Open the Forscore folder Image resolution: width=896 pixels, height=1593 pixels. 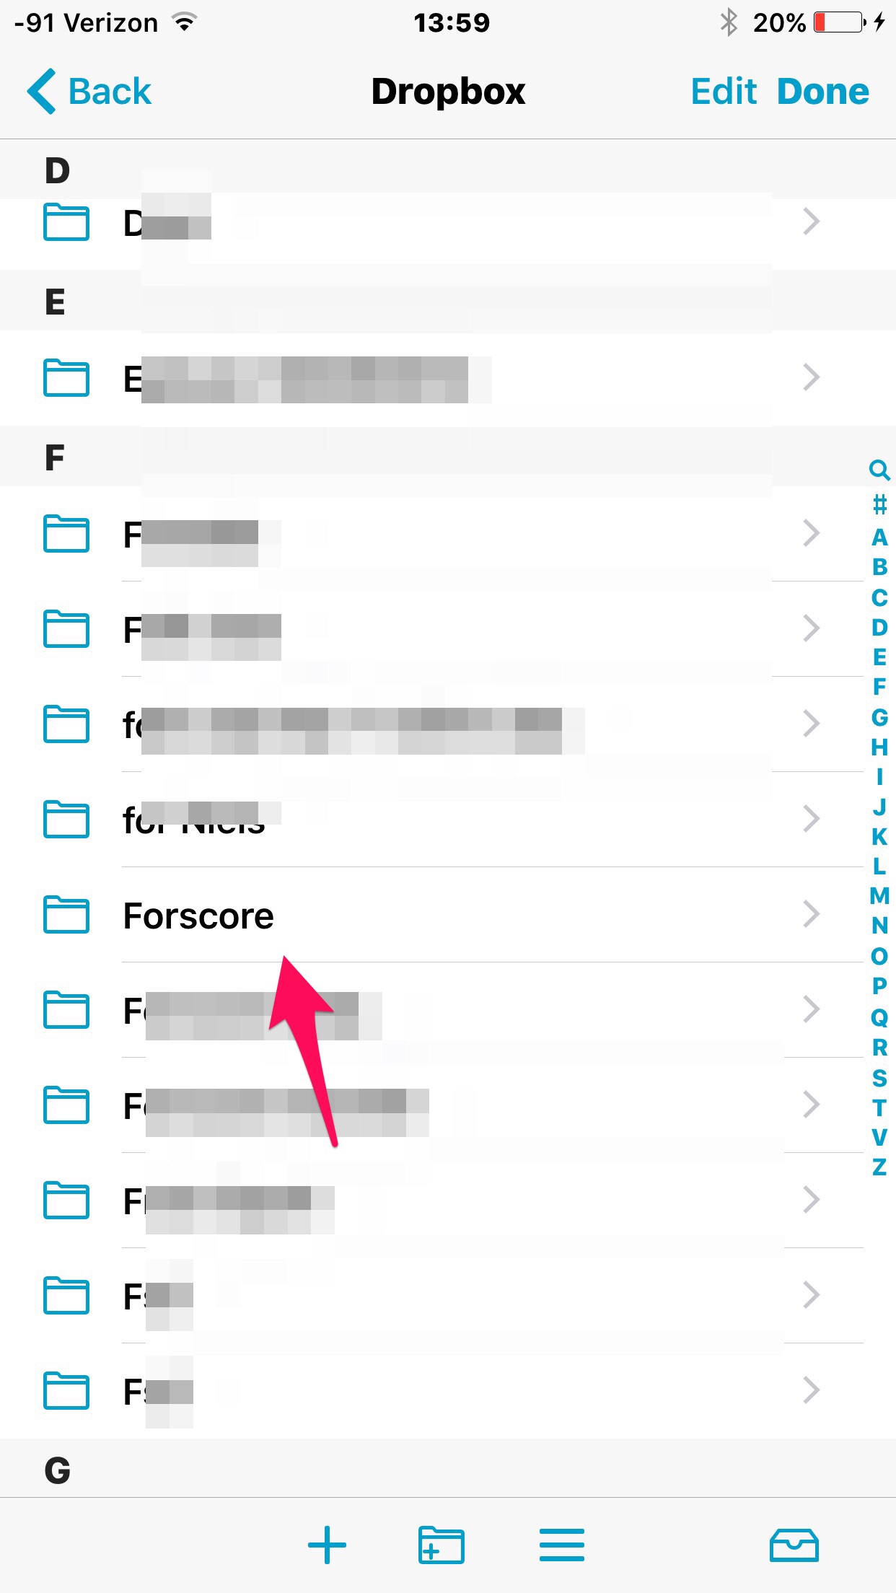(447, 915)
